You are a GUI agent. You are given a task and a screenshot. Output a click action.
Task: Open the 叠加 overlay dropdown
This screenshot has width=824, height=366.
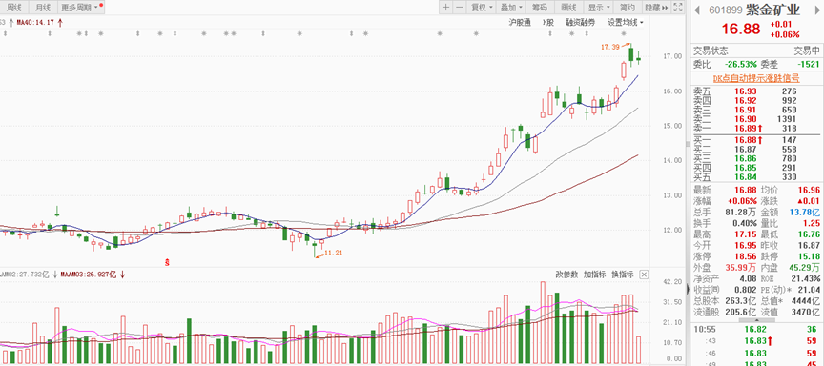(511, 8)
